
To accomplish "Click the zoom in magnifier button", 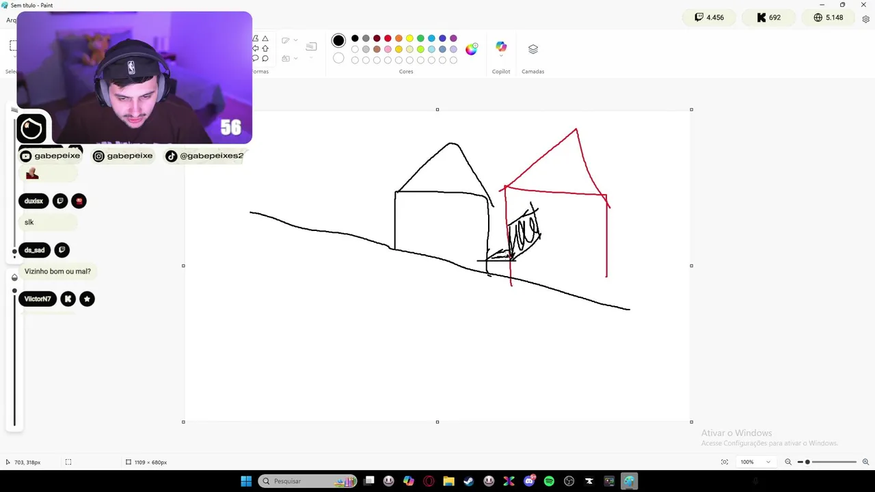I will [x=865, y=462].
